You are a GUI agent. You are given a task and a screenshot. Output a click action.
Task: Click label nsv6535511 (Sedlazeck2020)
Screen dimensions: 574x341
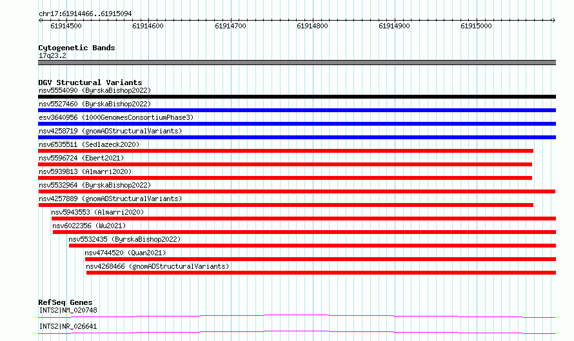click(x=89, y=144)
